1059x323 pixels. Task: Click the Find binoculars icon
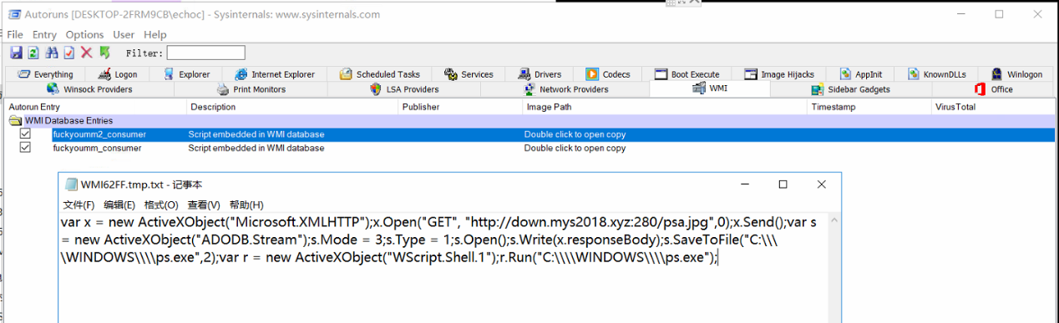pyautogui.click(x=52, y=53)
